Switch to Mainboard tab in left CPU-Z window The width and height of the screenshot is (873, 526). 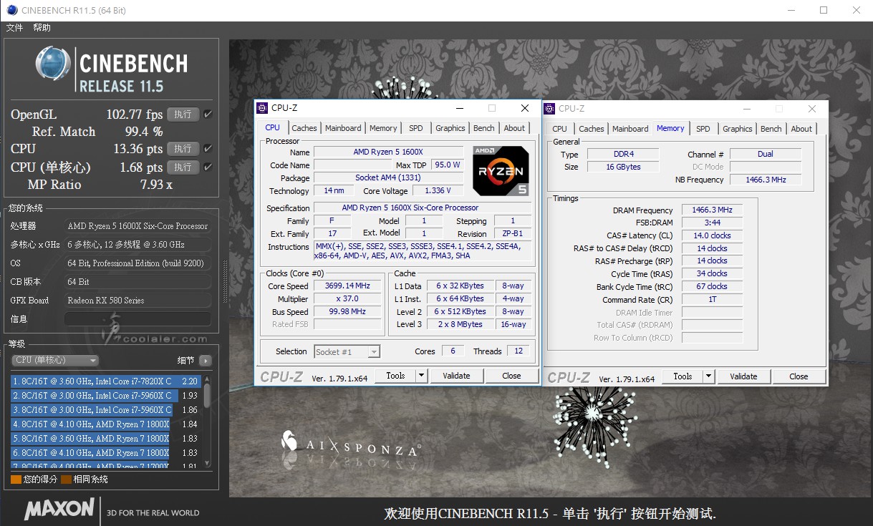coord(343,128)
